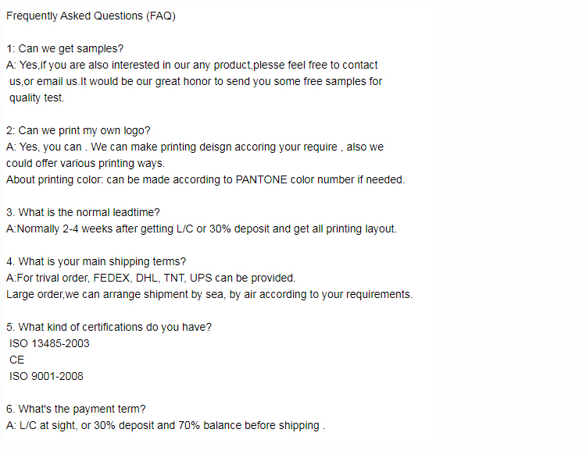Click the "Normally 2-4 weeks" answer line

pos(202,229)
